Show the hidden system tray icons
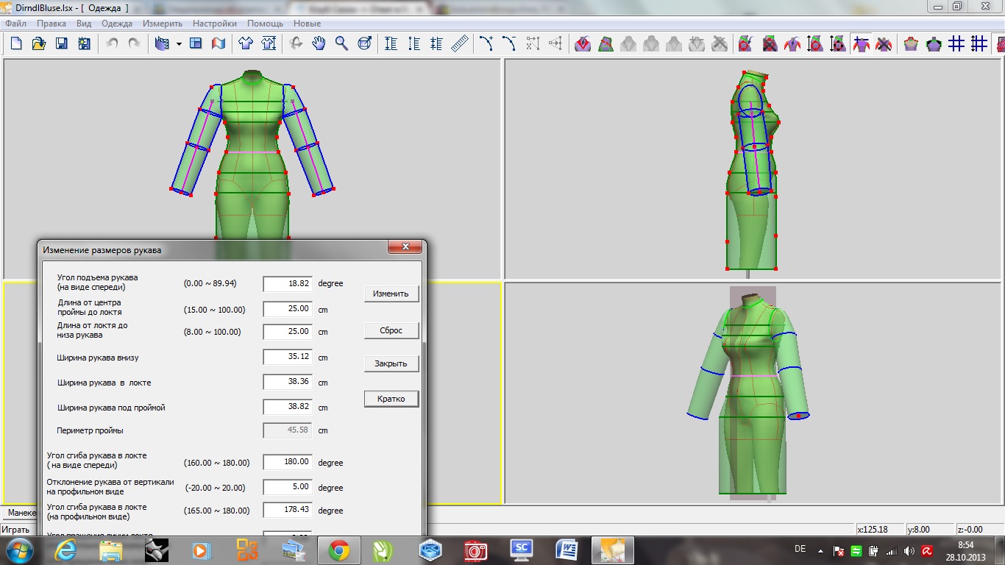 pos(820,550)
